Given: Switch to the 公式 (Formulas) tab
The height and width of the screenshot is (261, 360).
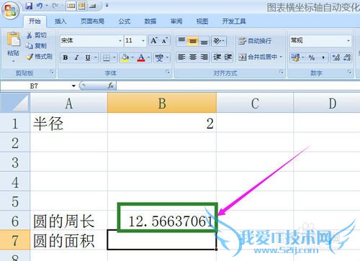Looking at the screenshot, I should [125, 22].
